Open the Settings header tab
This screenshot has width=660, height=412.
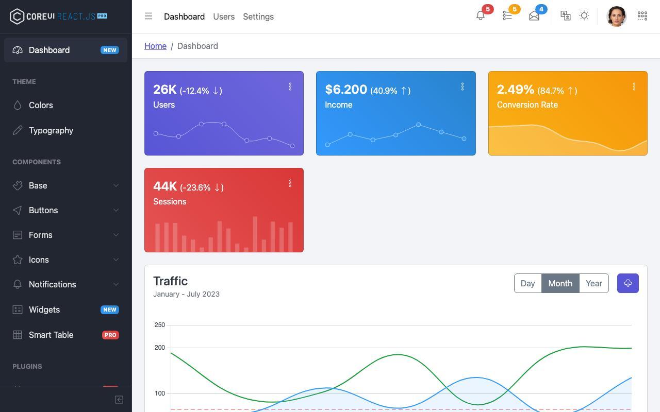pyautogui.click(x=258, y=16)
